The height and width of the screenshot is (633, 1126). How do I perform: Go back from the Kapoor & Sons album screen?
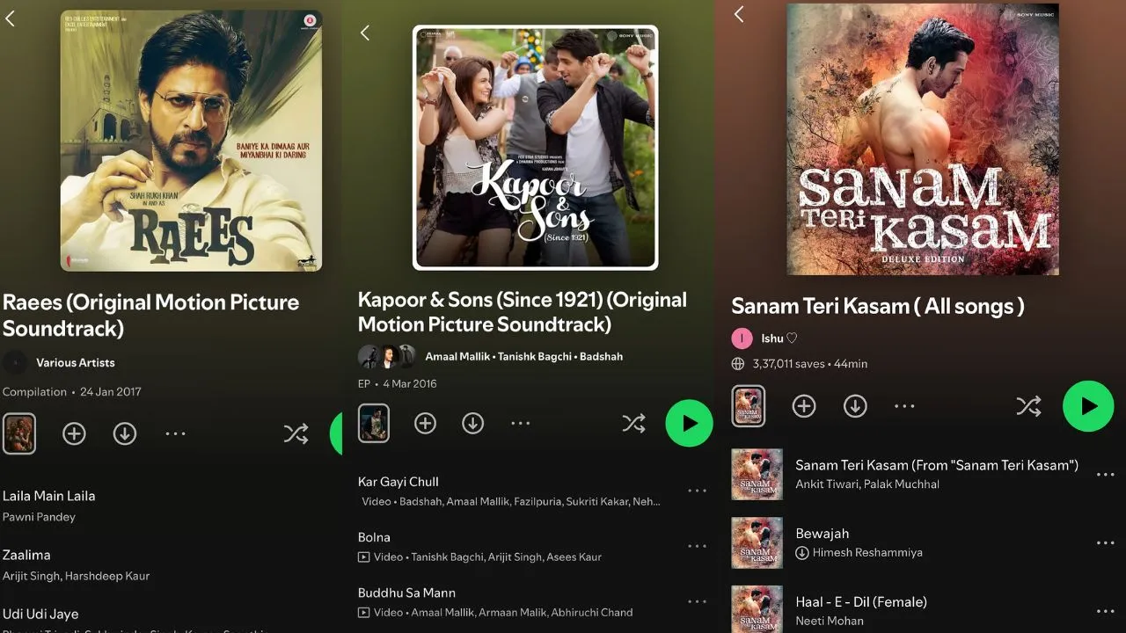tap(365, 33)
